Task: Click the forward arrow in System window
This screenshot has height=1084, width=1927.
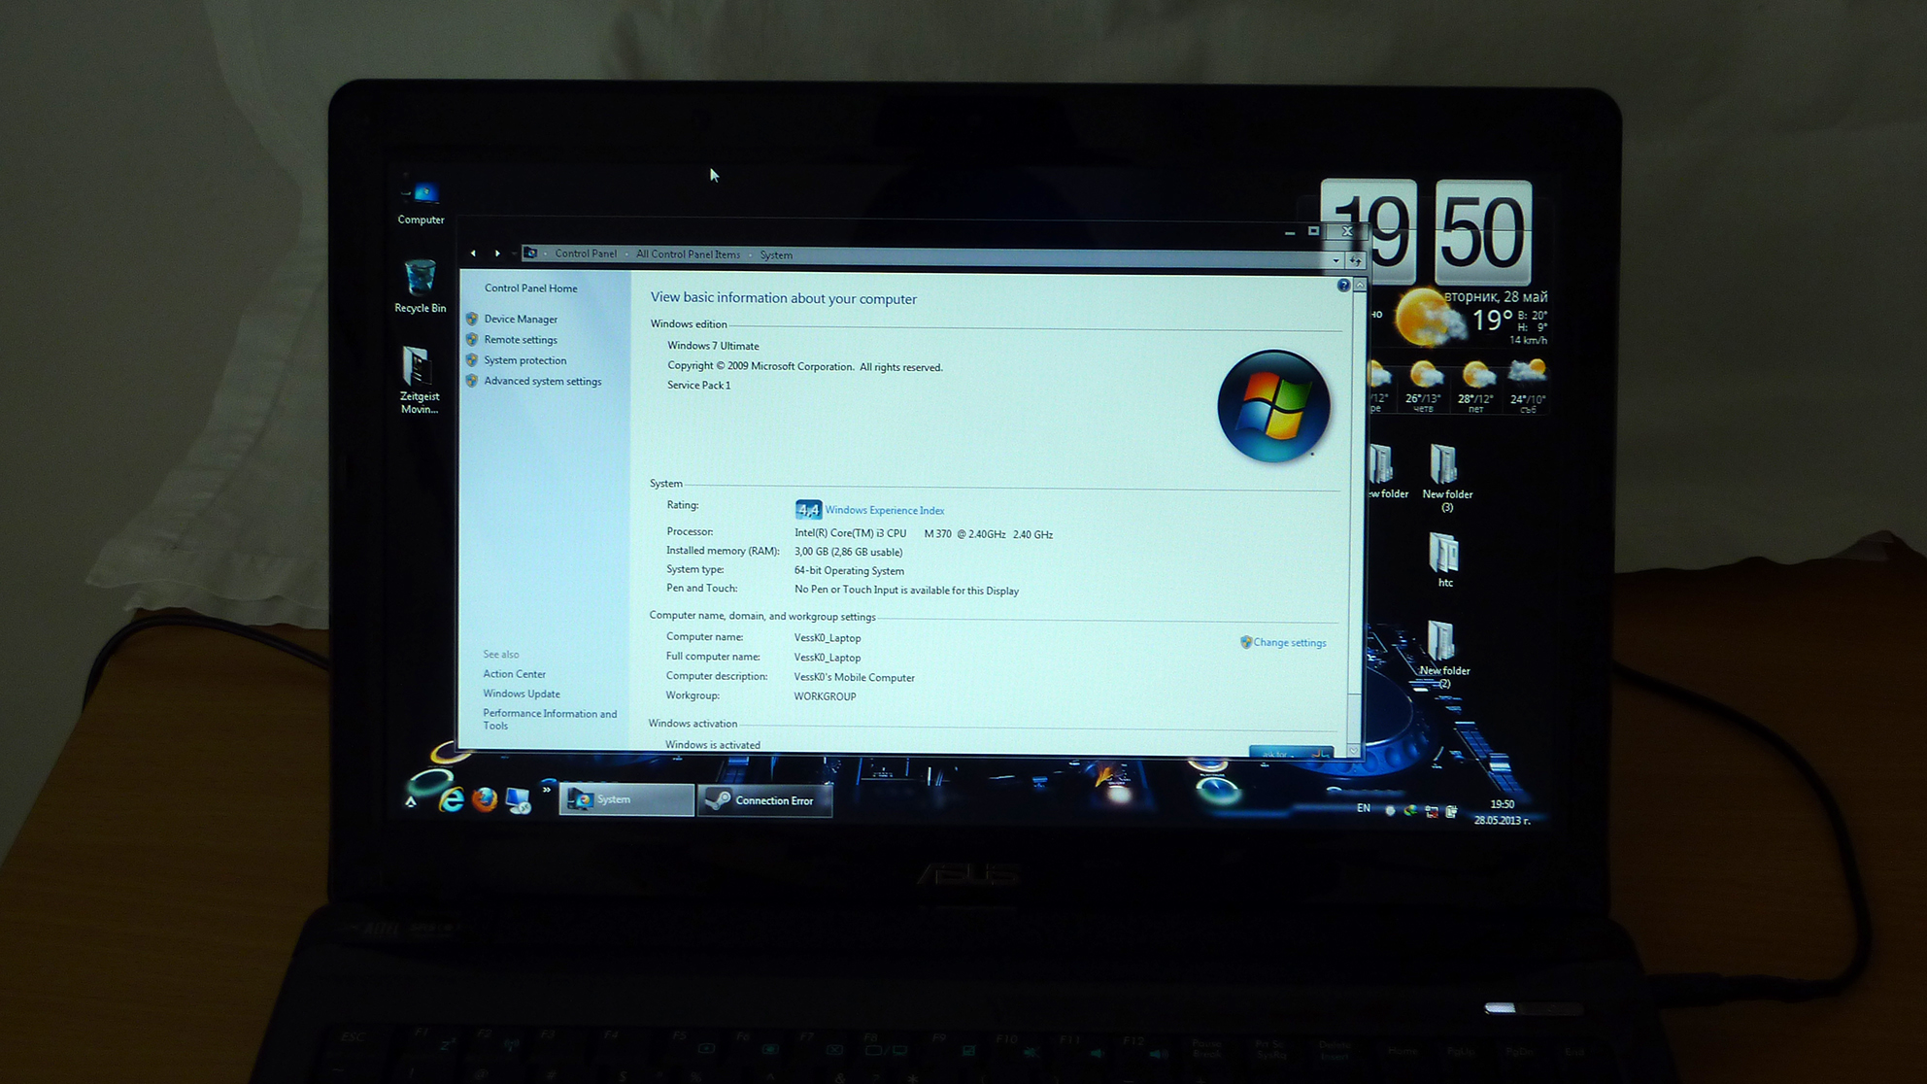Action: point(497,254)
